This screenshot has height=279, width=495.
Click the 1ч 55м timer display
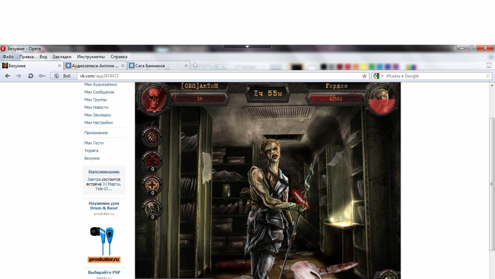(268, 94)
